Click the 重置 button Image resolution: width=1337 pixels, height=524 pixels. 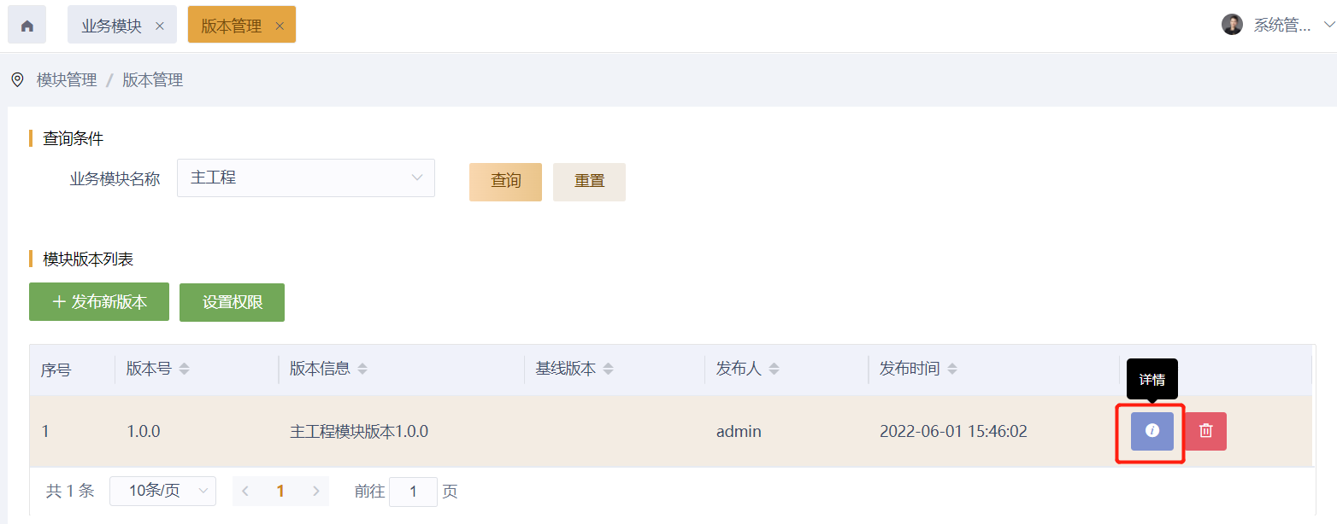[x=589, y=182]
